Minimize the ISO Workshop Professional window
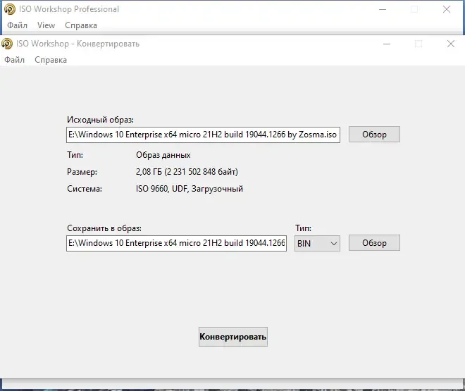Image resolution: width=465 pixels, height=391 pixels. (x=383, y=9)
